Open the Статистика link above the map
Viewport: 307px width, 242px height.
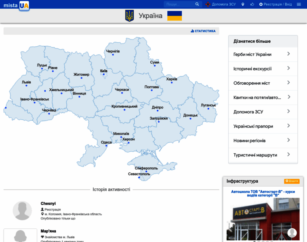pos(203,31)
